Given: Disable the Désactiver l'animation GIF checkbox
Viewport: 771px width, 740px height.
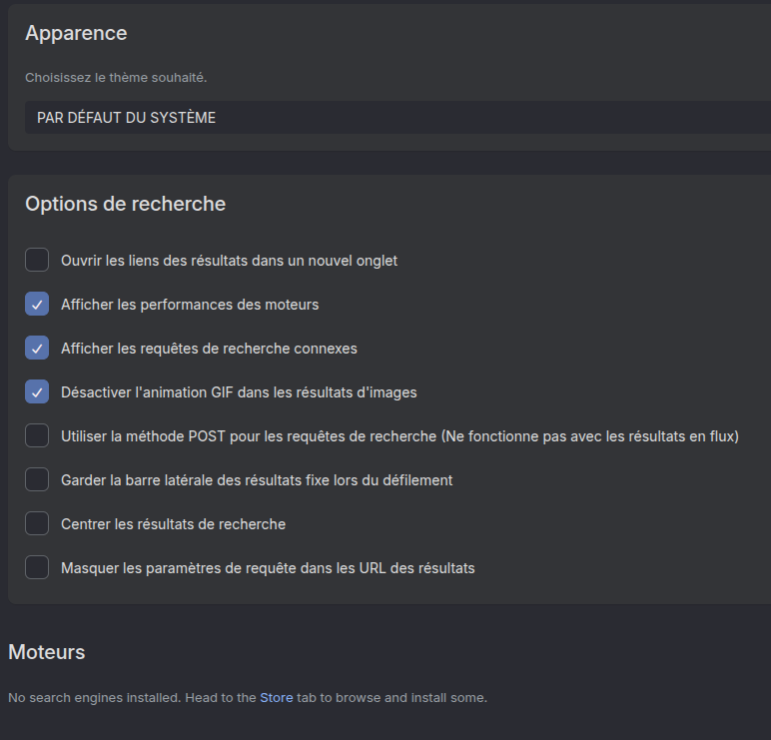Looking at the screenshot, I should [37, 391].
